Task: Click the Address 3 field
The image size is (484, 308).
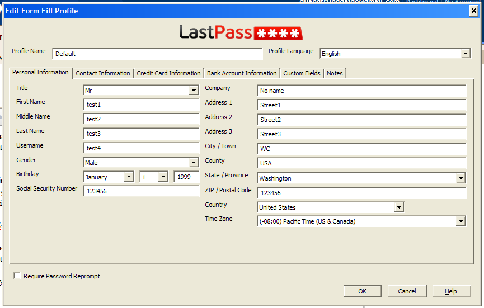Action: (x=361, y=134)
